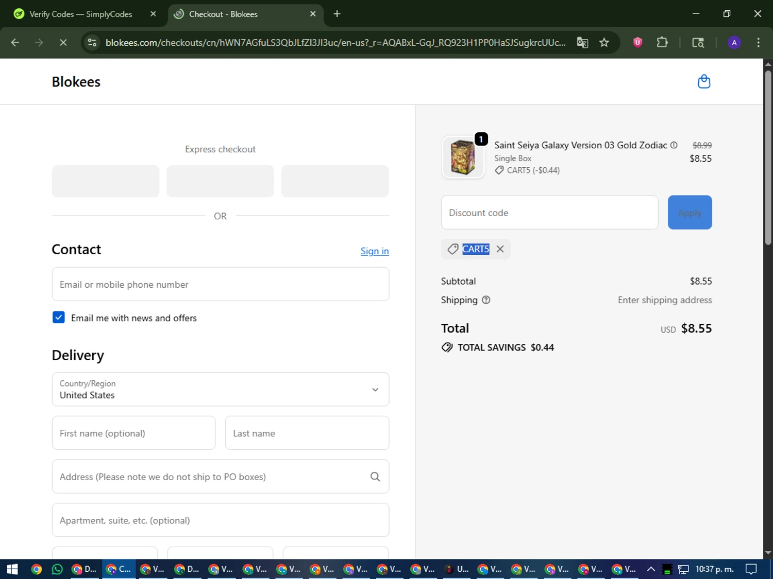This screenshot has height=579, width=773.
Task: Open the Windows Start menu
Action: click(12, 569)
